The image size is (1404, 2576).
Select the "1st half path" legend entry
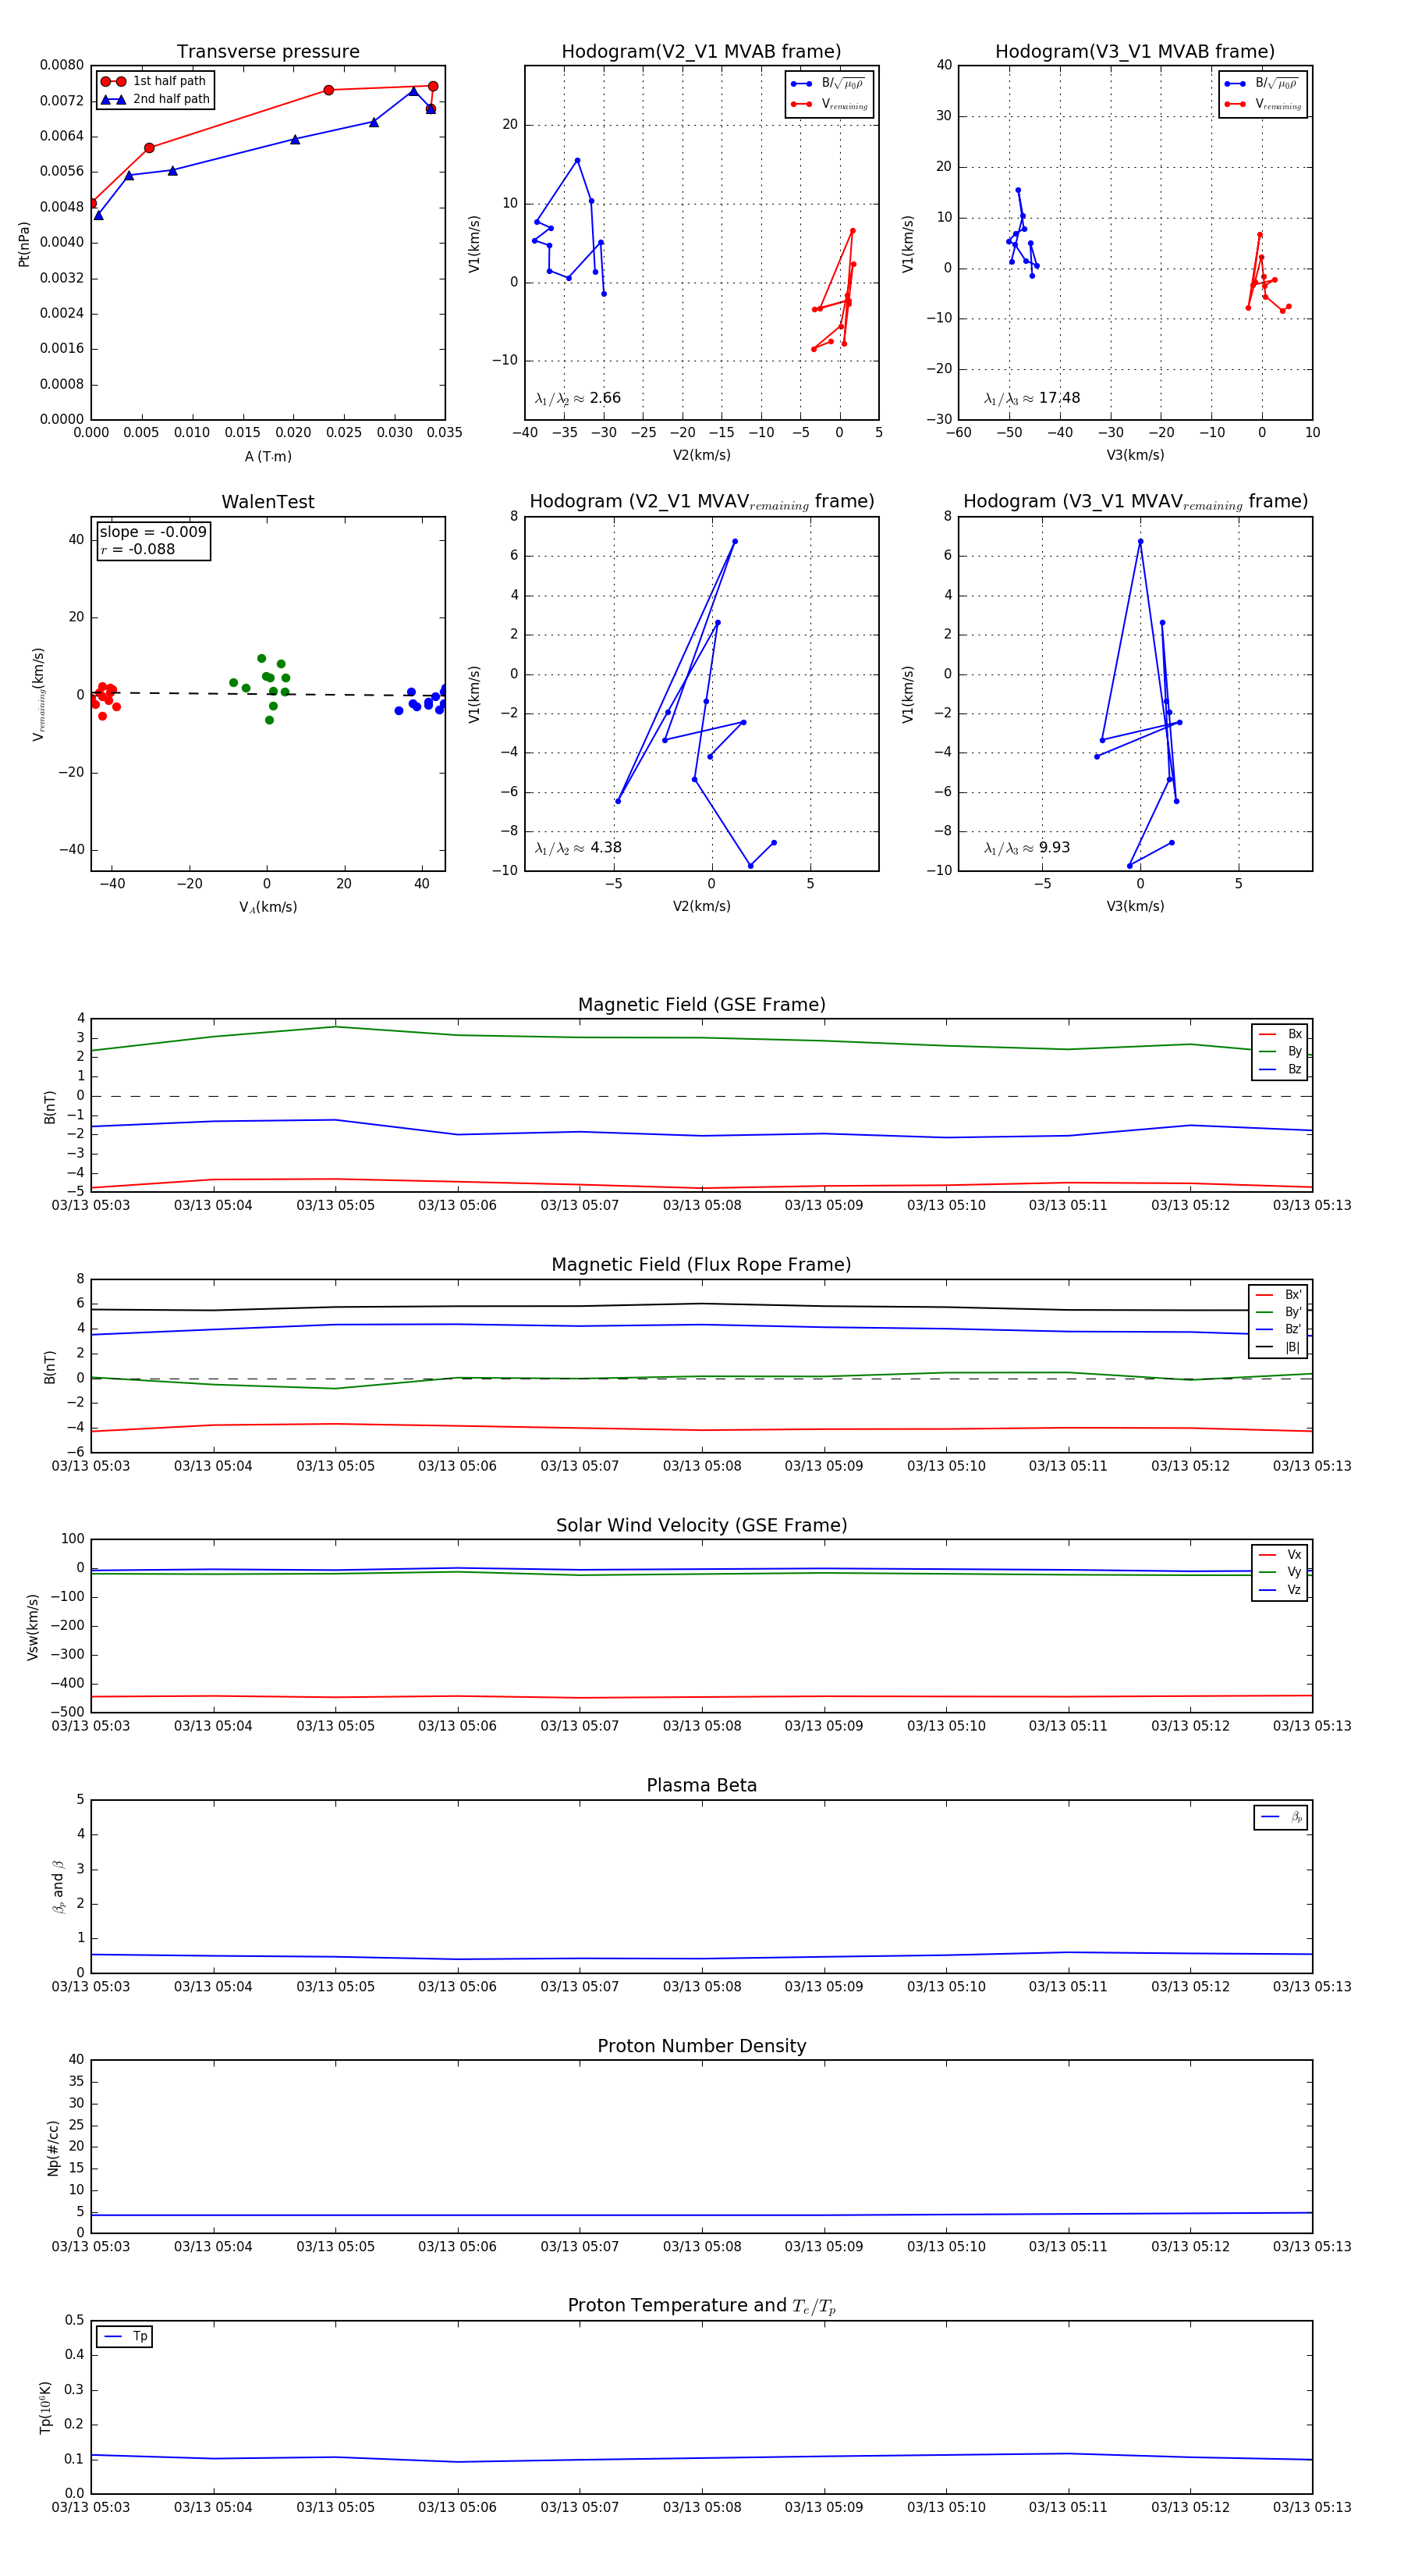click(x=154, y=81)
